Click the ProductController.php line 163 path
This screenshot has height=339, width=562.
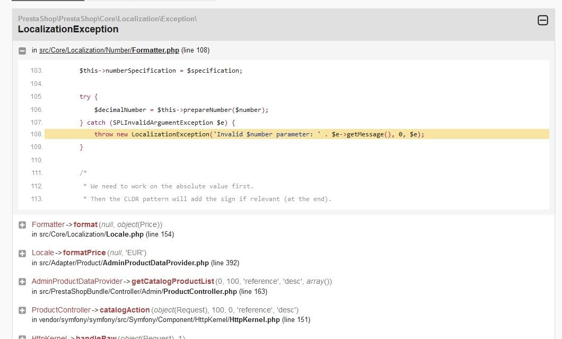pos(150,292)
